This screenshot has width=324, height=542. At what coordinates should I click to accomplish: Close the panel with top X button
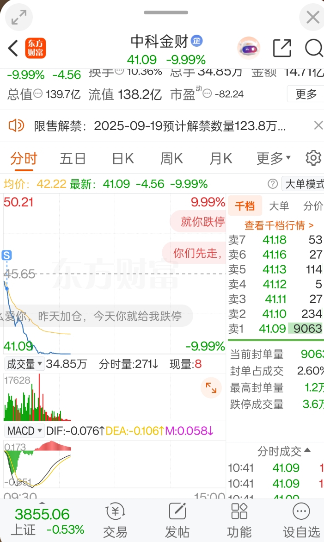click(x=312, y=17)
